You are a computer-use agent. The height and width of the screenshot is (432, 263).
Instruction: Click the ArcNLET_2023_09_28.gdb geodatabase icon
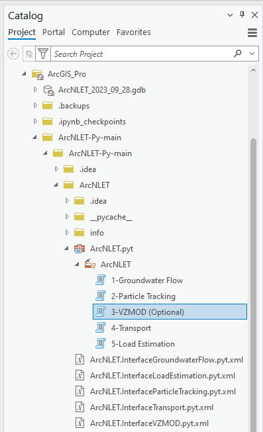[49, 91]
